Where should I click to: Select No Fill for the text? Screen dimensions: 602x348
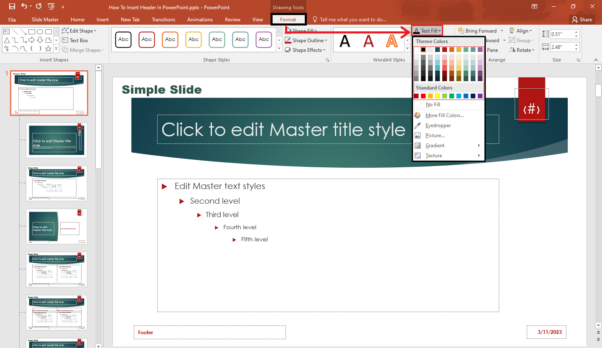tap(433, 104)
